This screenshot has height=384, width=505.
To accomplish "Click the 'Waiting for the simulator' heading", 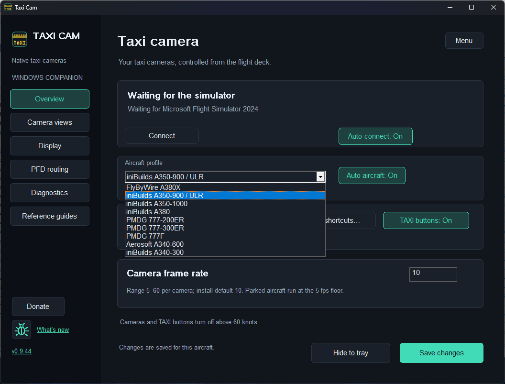I will 181,95.
